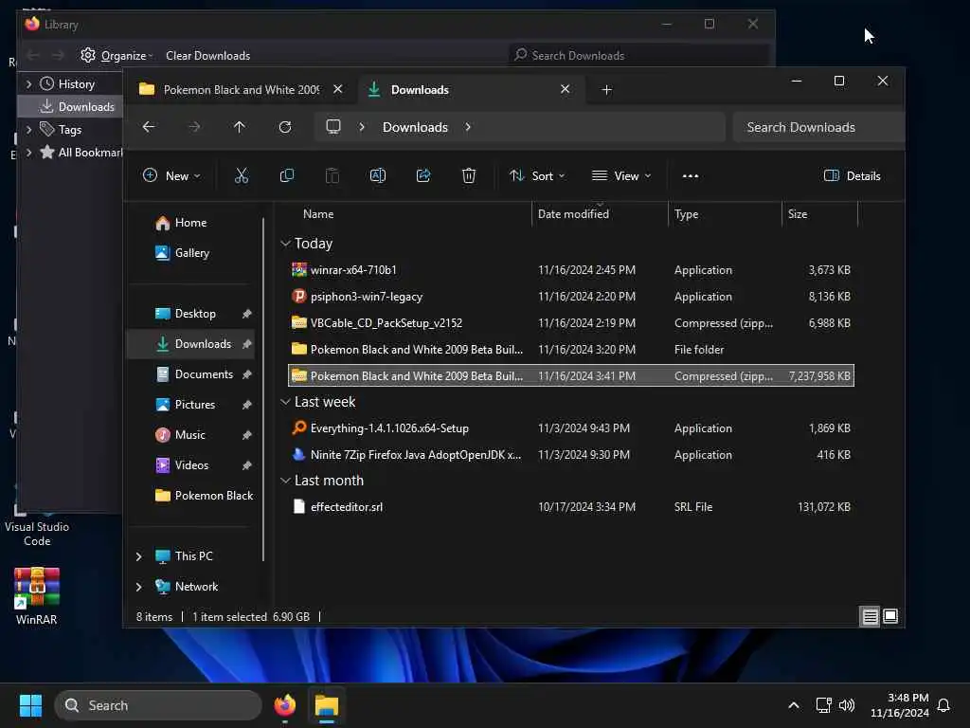Collapse the Last month group

[x=285, y=481]
